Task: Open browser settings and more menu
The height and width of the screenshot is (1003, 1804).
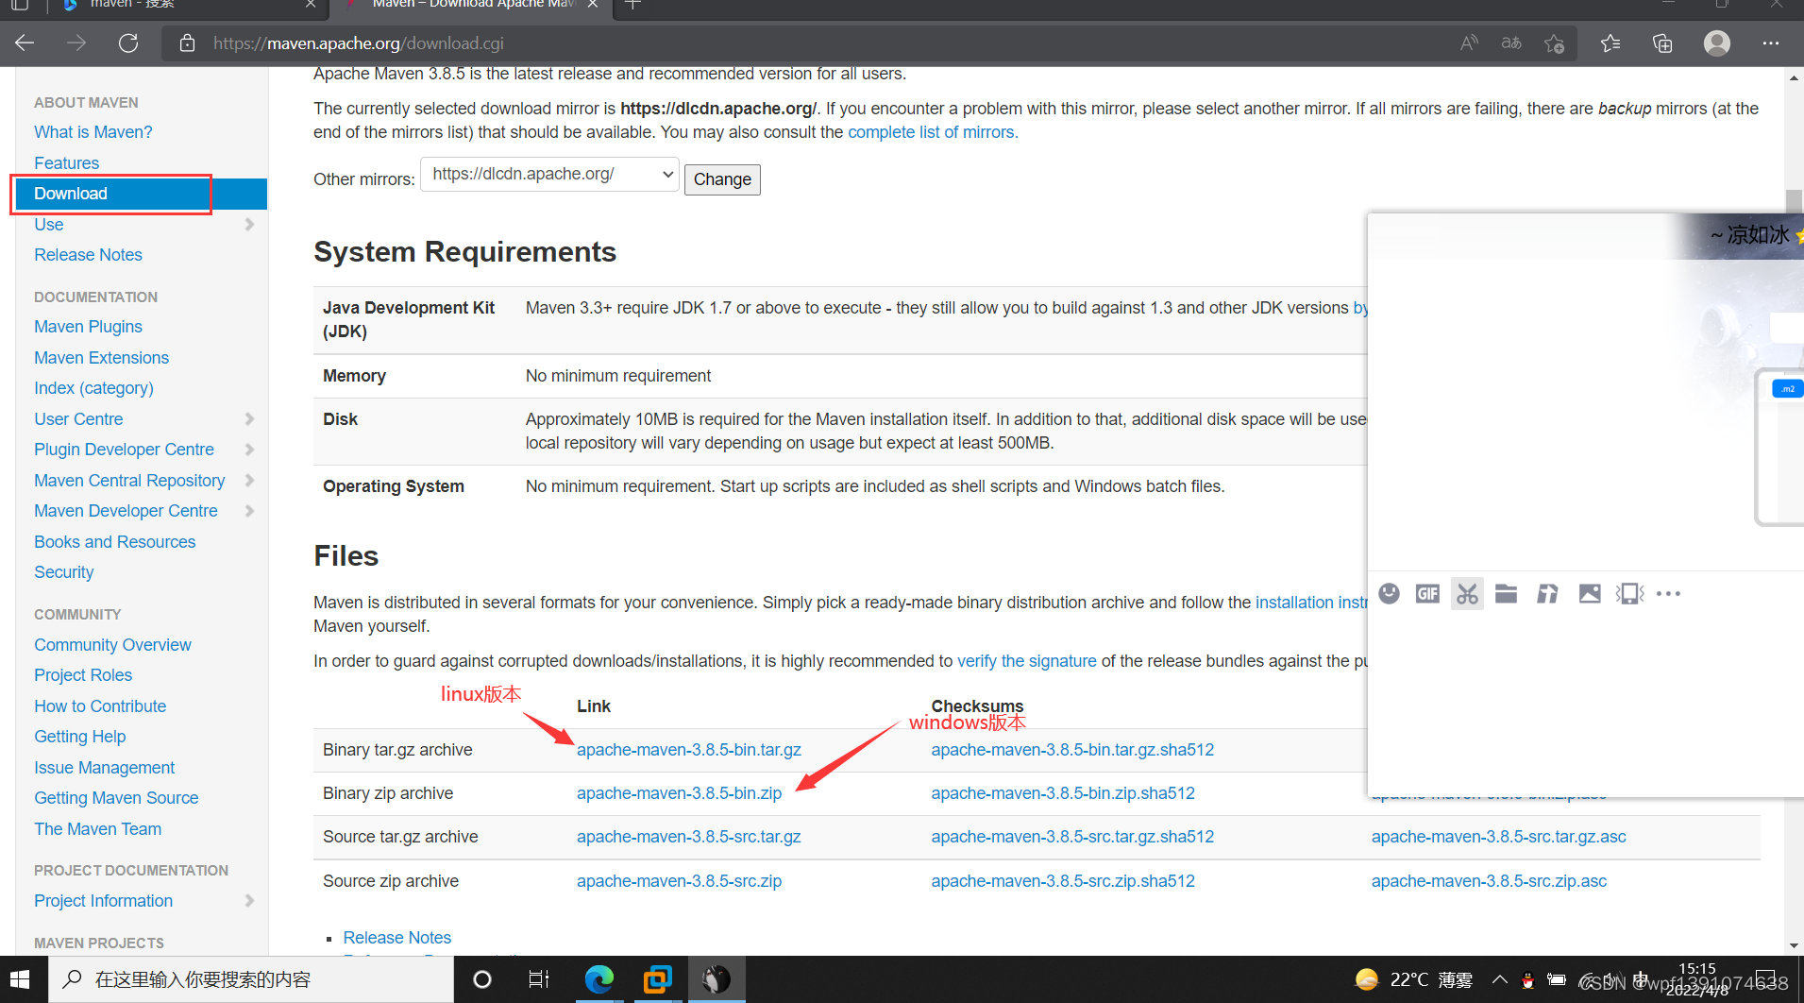Action: tap(1770, 43)
